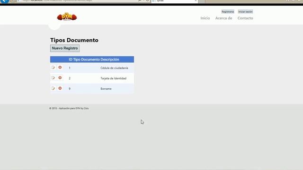Image resolution: width=303 pixels, height=170 pixels.
Task: Click the Nuevo Registro button
Action: (x=65, y=48)
